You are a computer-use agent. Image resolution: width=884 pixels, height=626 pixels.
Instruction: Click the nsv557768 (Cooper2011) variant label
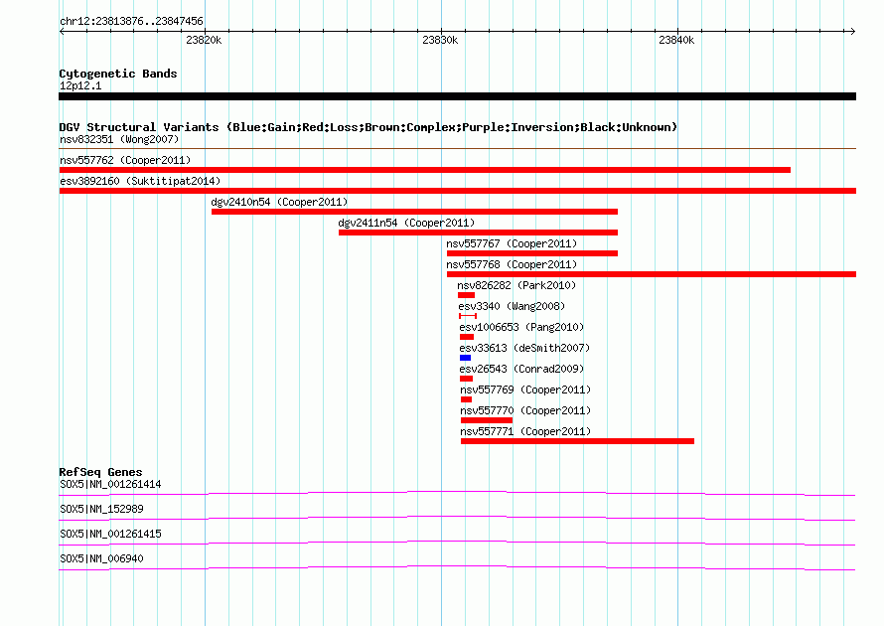tap(512, 264)
